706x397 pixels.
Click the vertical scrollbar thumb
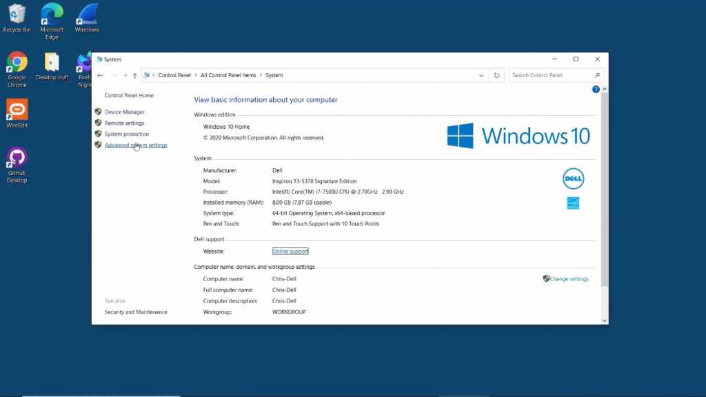tap(605, 189)
